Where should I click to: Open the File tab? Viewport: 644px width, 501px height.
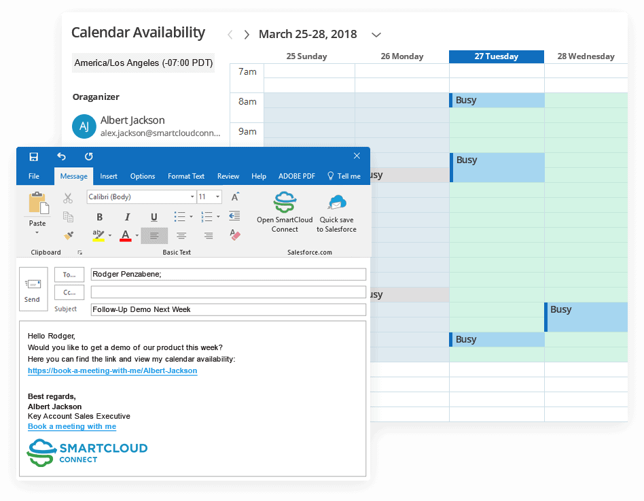pyautogui.click(x=34, y=176)
